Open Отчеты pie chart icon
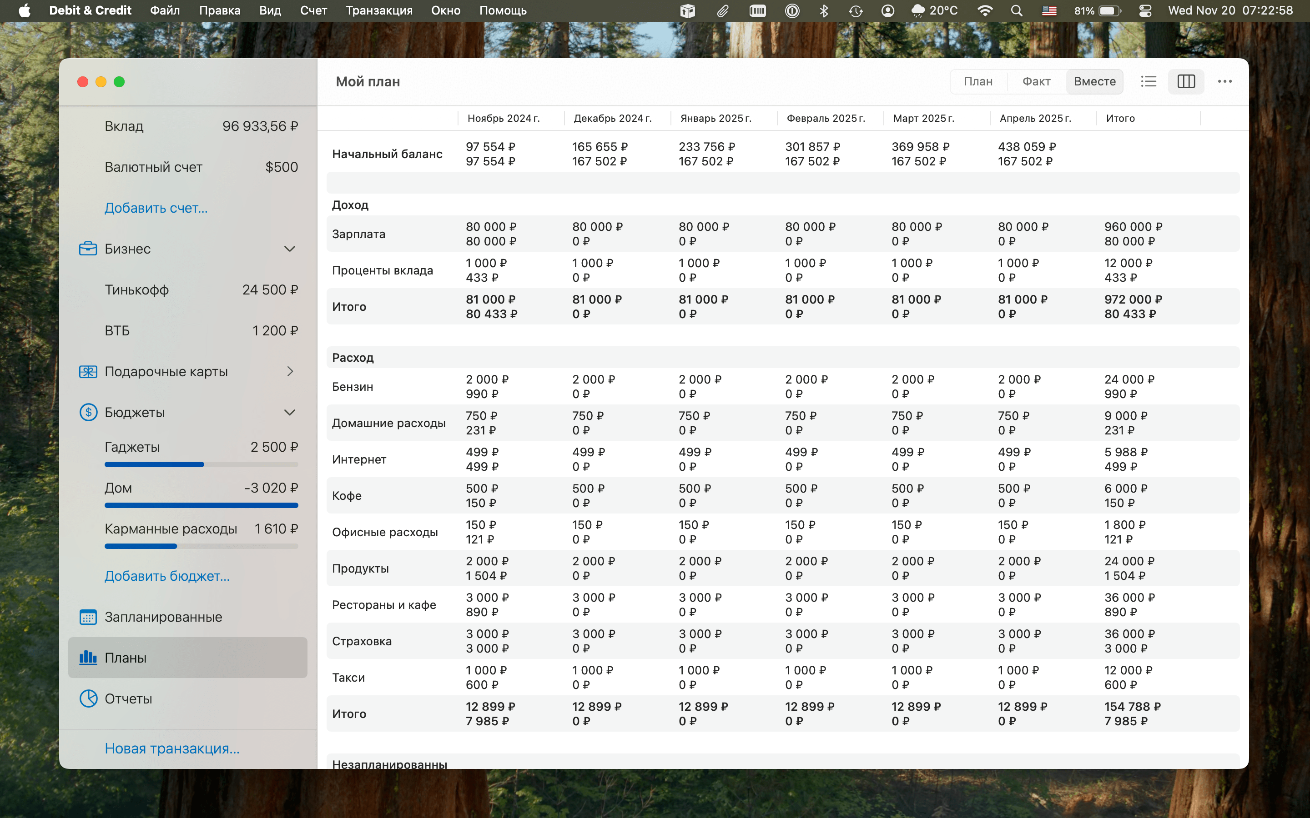The height and width of the screenshot is (818, 1310). pyautogui.click(x=88, y=698)
